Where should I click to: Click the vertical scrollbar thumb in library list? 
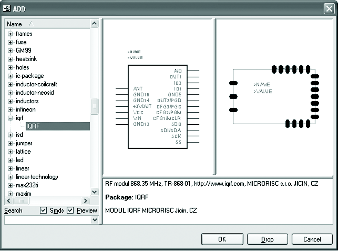(x=94, y=106)
